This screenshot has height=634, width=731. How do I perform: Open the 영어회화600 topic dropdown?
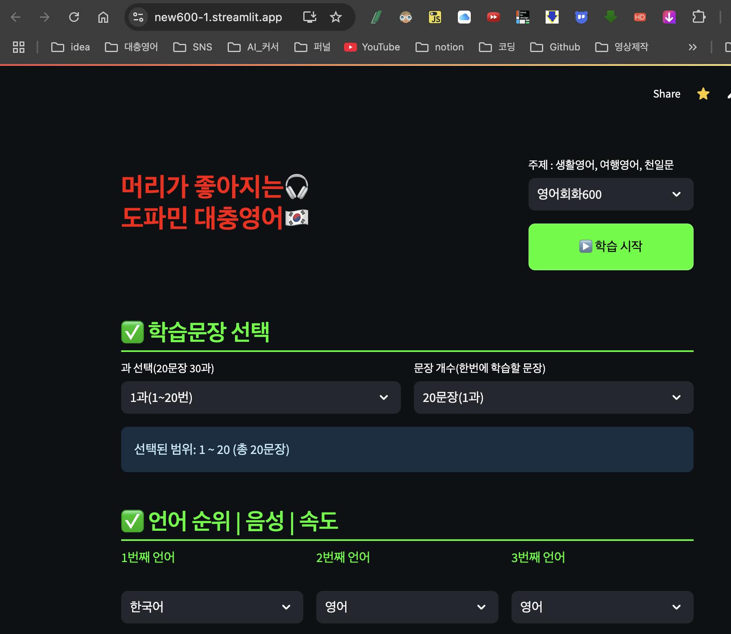(x=611, y=194)
